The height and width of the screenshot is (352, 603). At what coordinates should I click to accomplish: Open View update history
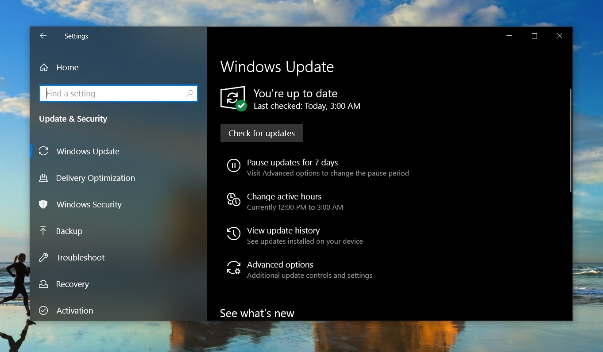point(283,231)
